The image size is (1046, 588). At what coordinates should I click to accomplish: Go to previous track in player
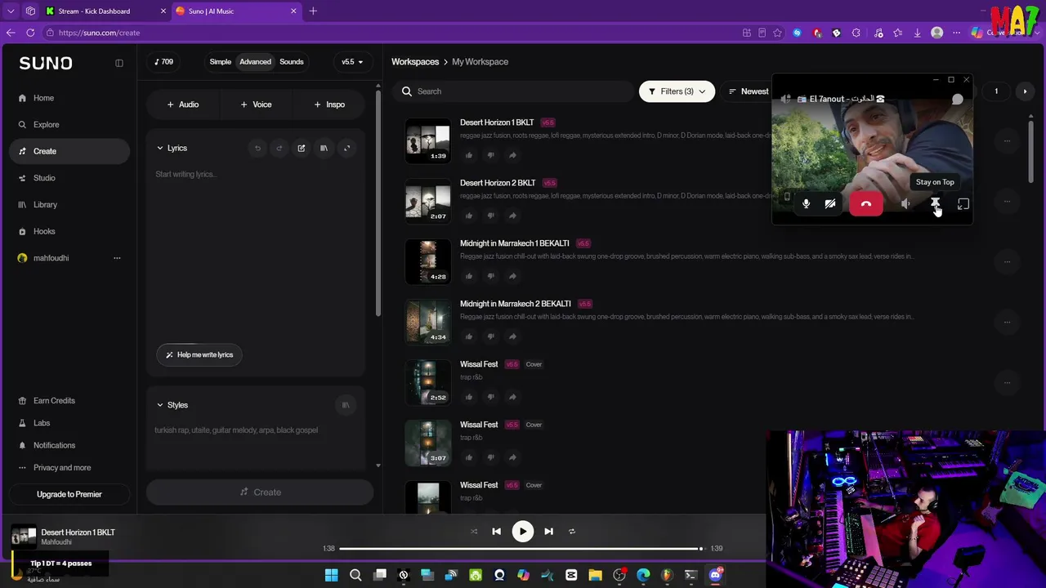[496, 532]
